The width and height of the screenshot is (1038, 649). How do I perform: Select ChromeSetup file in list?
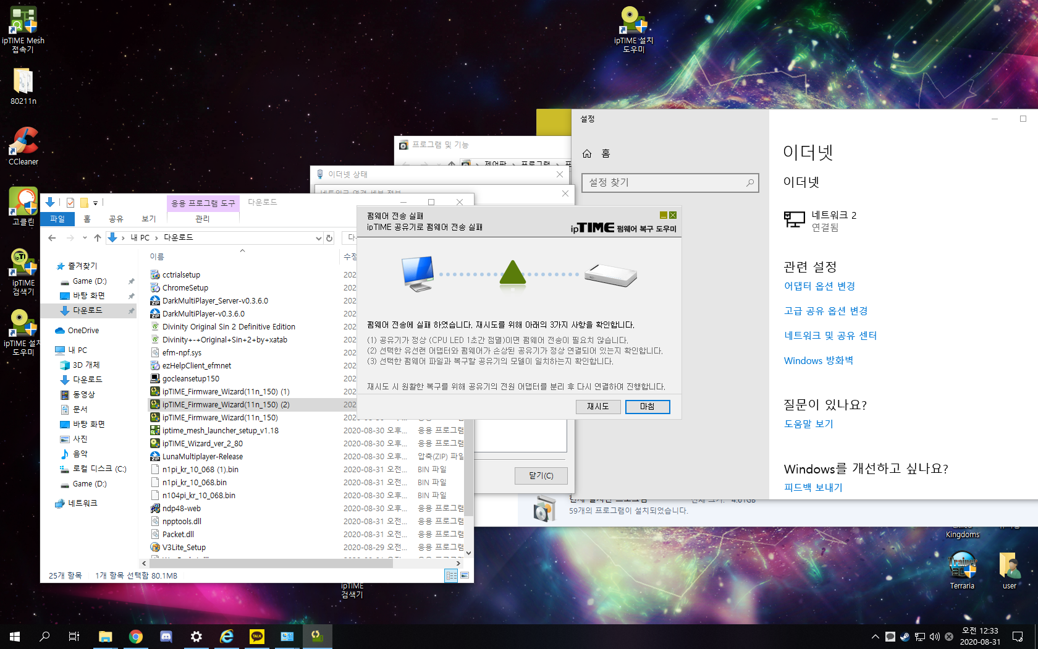pyautogui.click(x=185, y=287)
